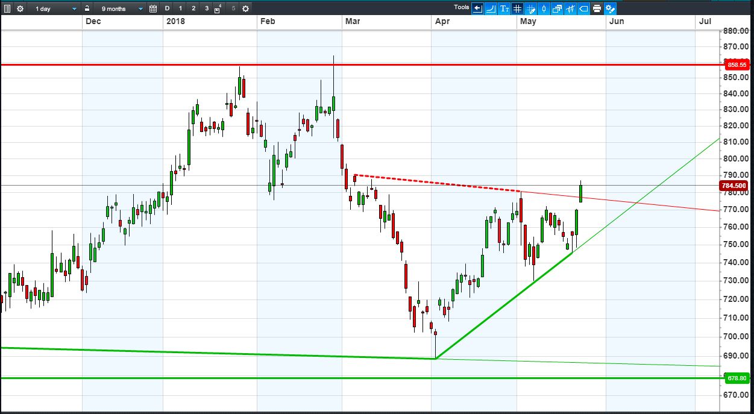
Task: Select the text annotation tool
Action: point(504,8)
